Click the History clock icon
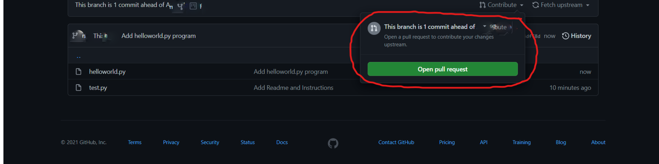The height and width of the screenshot is (164, 659). [x=566, y=36]
